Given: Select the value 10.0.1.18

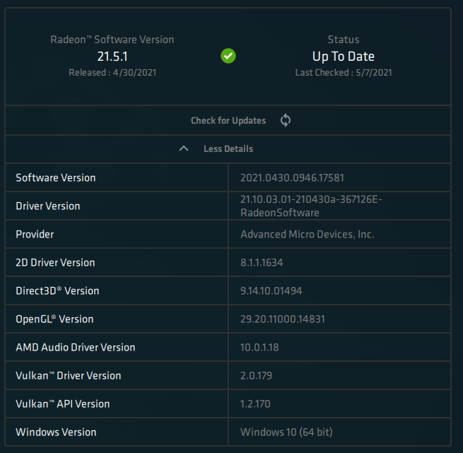Looking at the screenshot, I should [259, 348].
